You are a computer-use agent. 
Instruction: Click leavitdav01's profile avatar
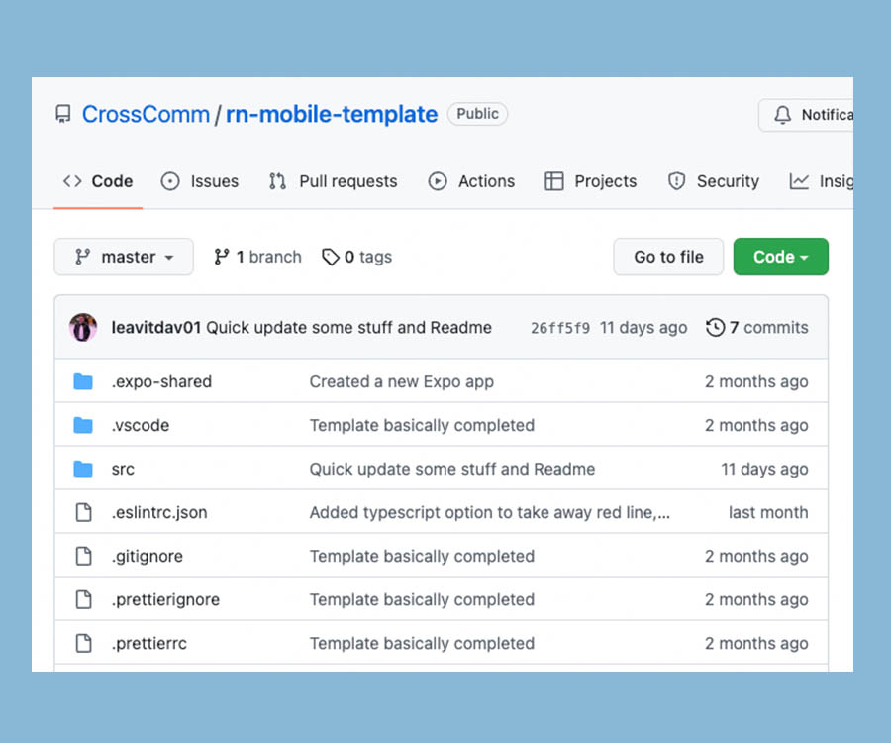point(83,327)
